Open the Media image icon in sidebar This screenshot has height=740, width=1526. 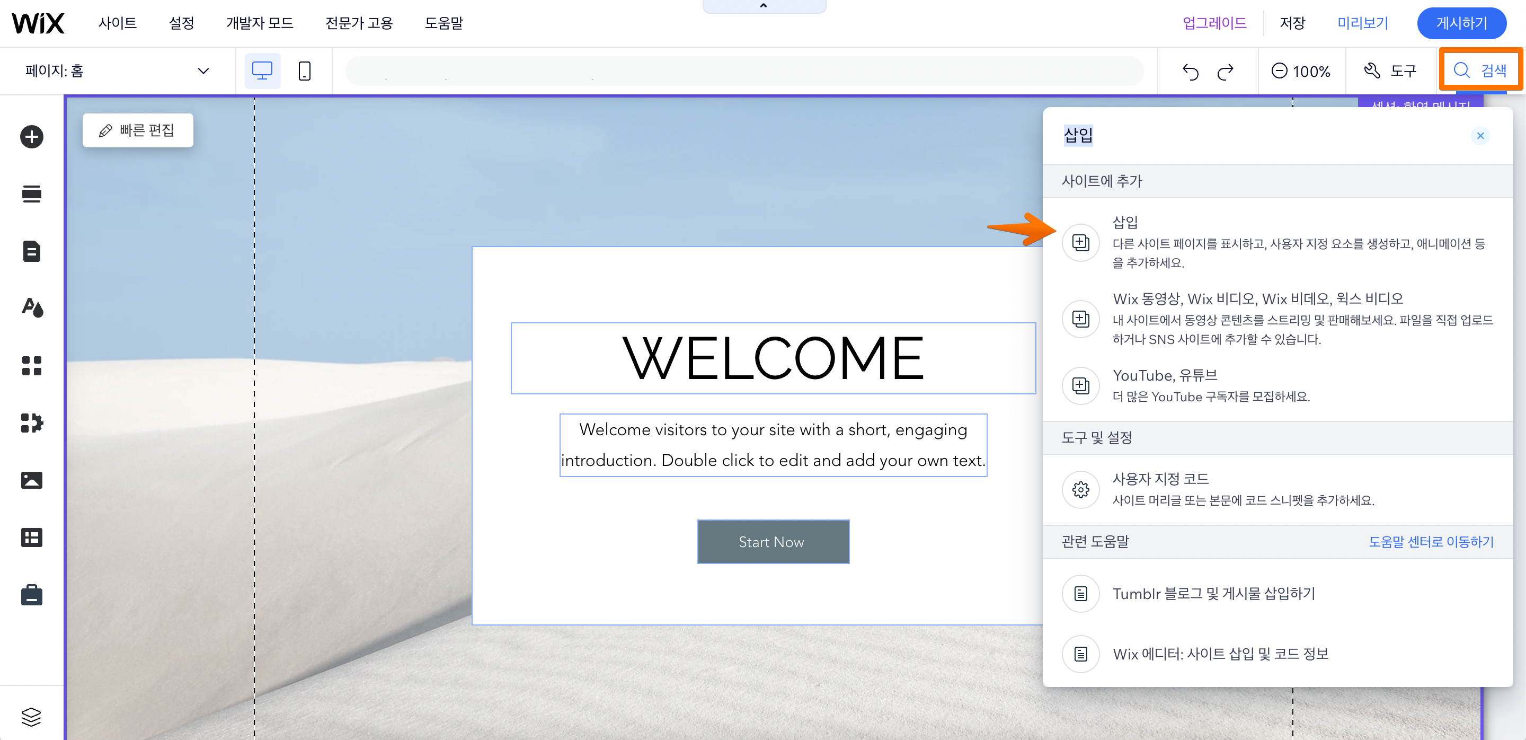(x=31, y=480)
